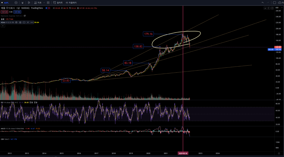The height and width of the screenshot is (157, 284).
Task: Expand the indicator favorites dropdown arrow
Action: coord(44,3)
